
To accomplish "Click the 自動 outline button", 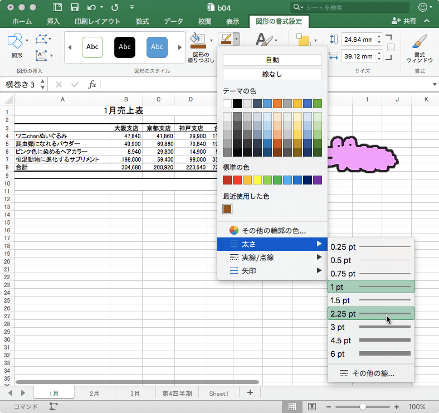I will 272,60.
